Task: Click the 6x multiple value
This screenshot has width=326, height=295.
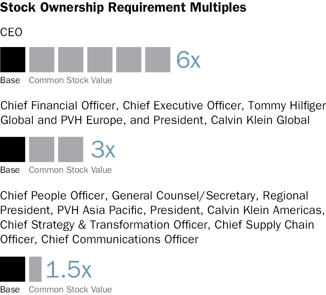Action: click(188, 59)
